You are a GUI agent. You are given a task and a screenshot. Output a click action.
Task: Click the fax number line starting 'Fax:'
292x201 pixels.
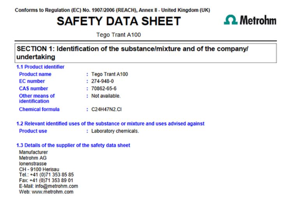(46, 180)
